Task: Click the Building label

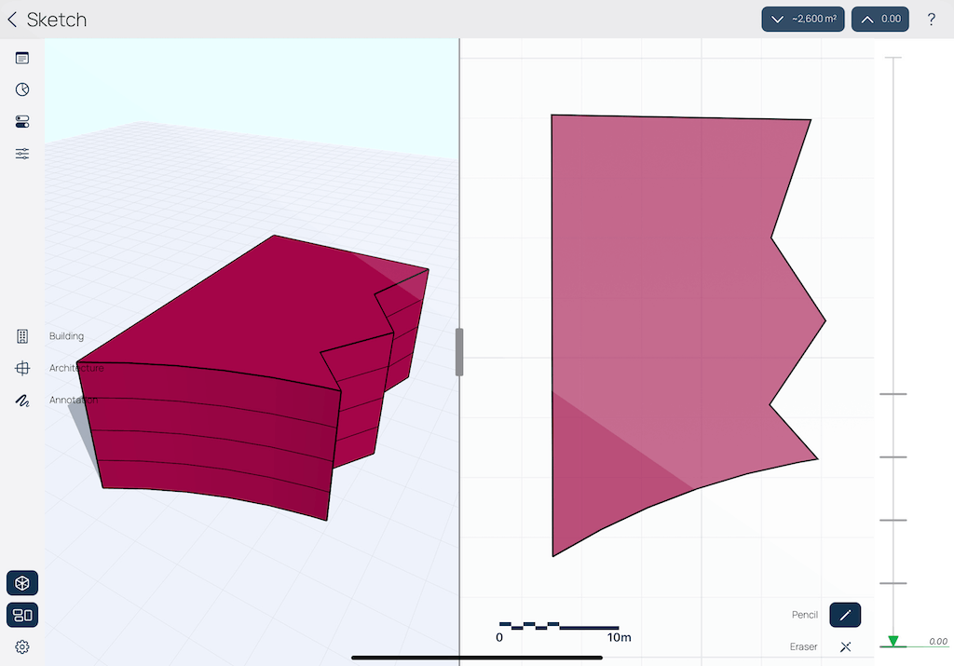Action: click(66, 336)
